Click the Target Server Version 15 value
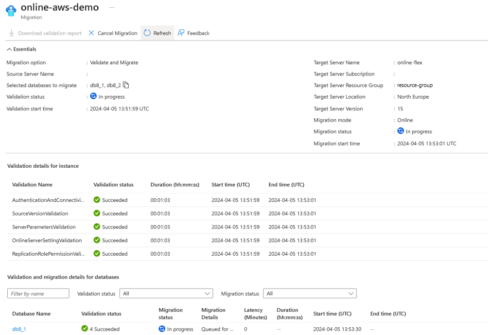This screenshot has width=488, height=335. click(400, 108)
